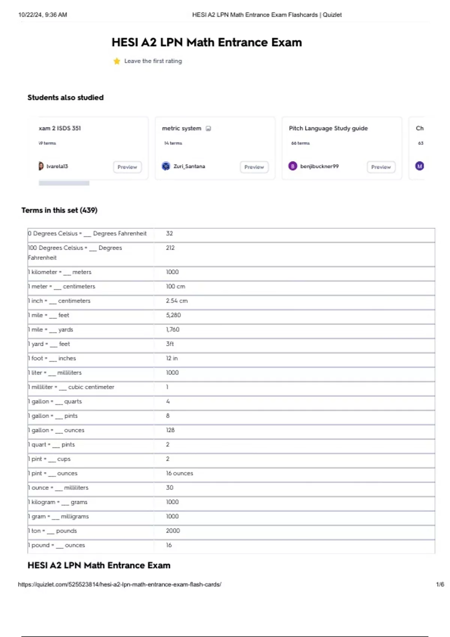Click the image icon beside metric system
Image resolution: width=450 pixels, height=637 pixels.
pos(208,129)
